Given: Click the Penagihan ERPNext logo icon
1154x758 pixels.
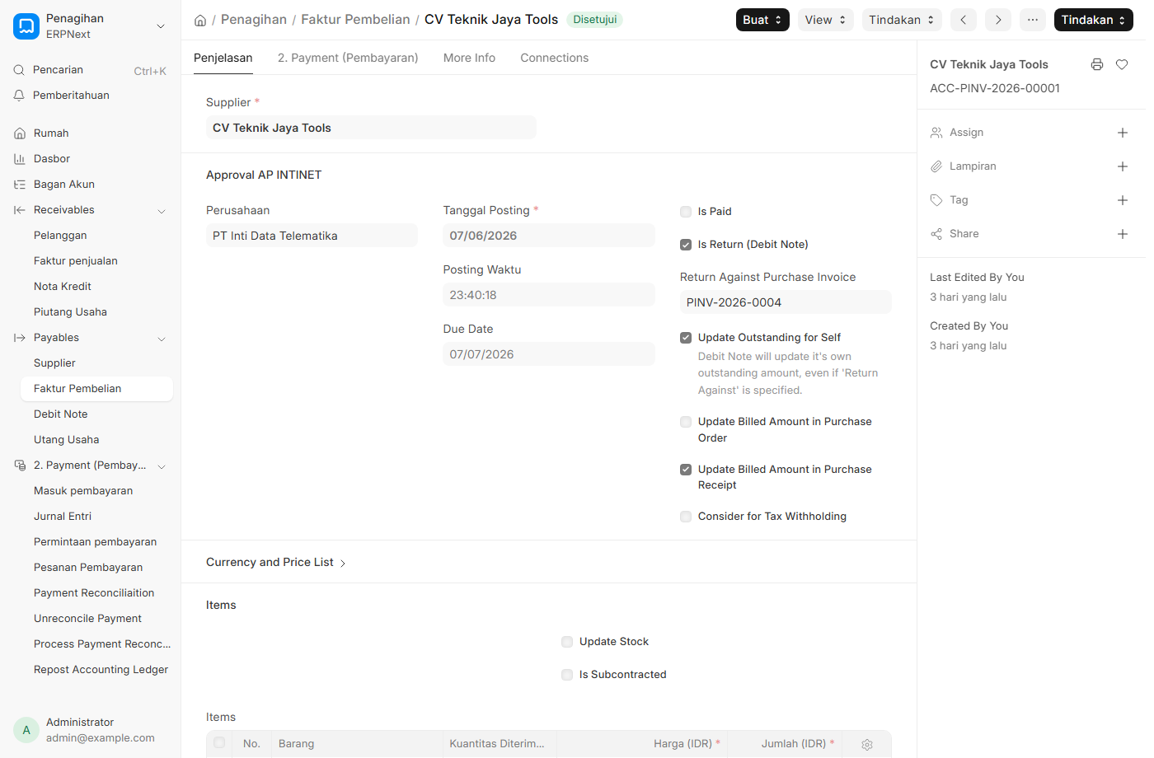Looking at the screenshot, I should 26,26.
